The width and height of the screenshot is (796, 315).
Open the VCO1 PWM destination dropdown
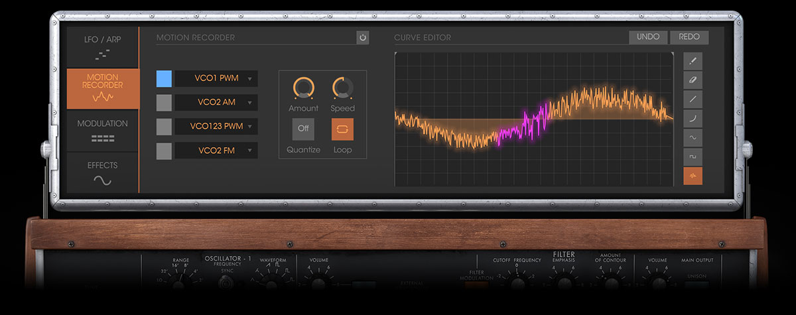click(x=216, y=78)
